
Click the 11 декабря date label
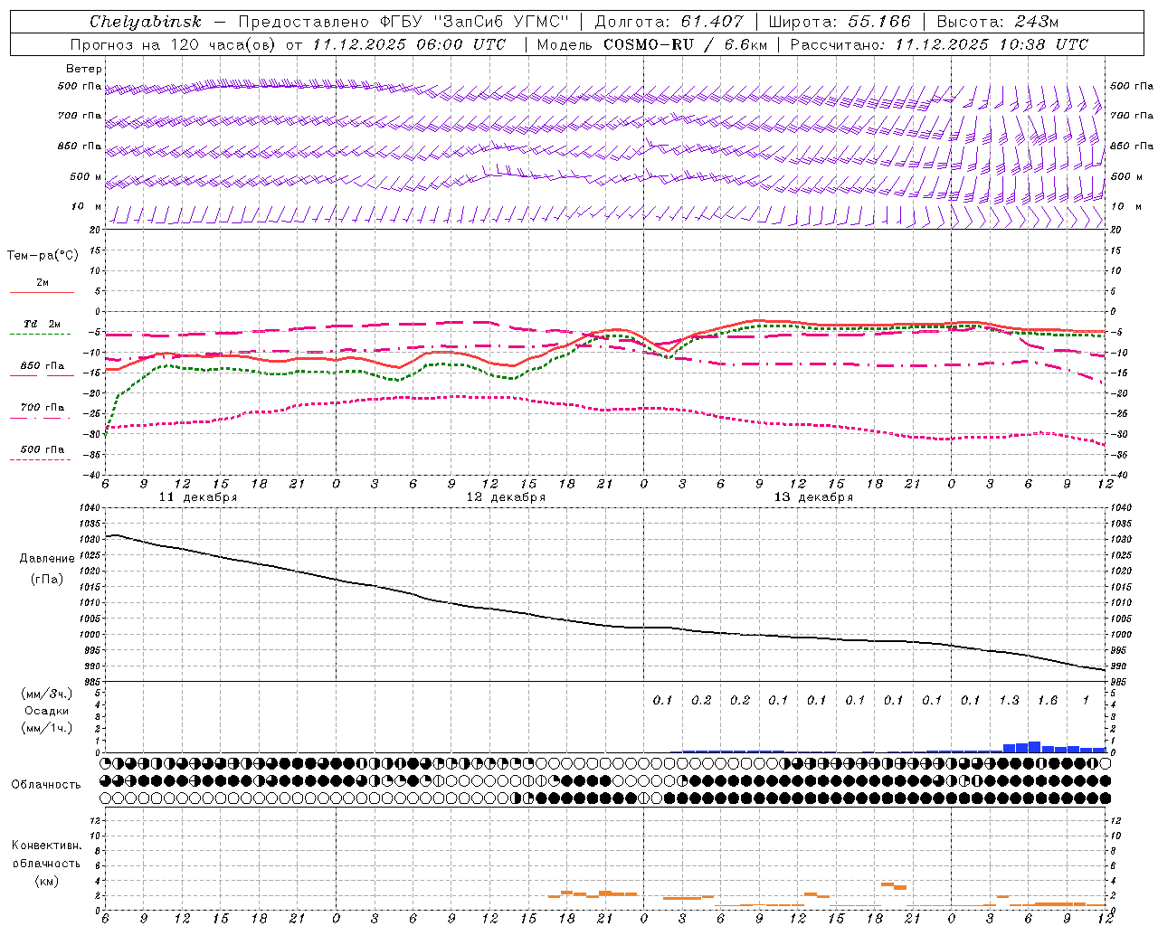[x=198, y=497]
